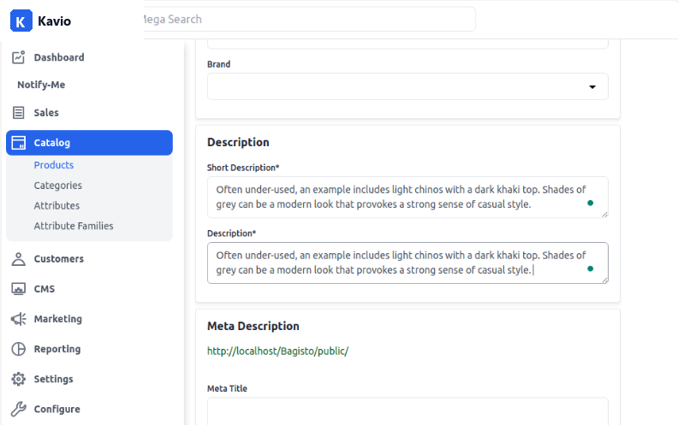Click the Brand dropdown arrow
678x425 pixels.
(592, 87)
